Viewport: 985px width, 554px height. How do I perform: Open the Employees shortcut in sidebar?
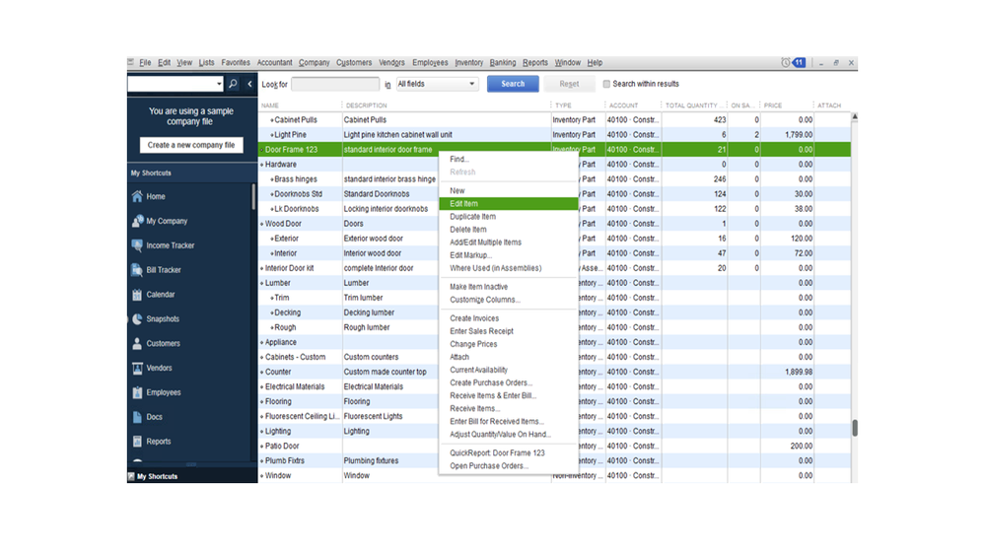coord(163,392)
